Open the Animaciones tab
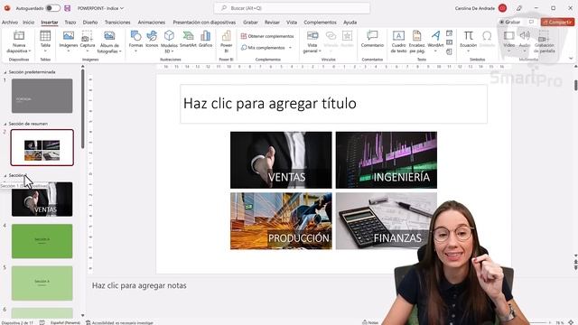 151,22
